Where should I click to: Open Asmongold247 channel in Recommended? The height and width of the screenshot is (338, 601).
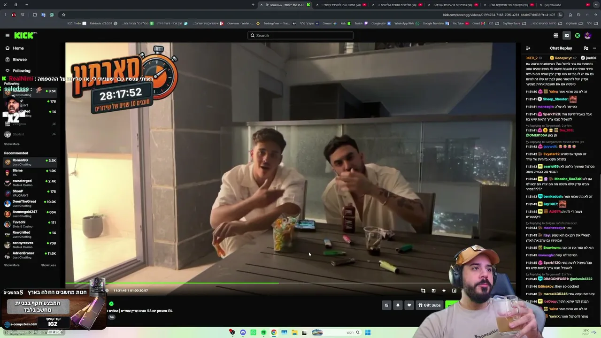30,214
